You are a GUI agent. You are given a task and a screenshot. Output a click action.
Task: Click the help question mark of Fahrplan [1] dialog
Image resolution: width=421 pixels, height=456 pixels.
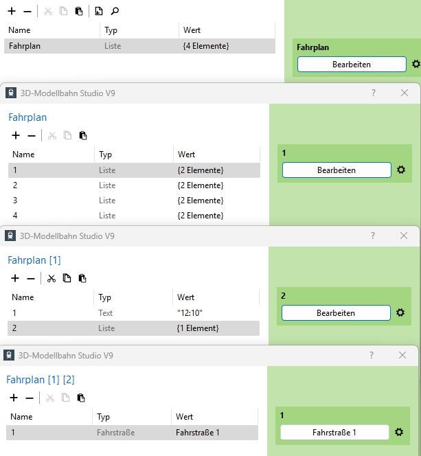373,236
